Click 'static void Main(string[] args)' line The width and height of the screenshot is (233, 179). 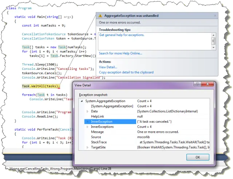pyautogui.click(x=44, y=17)
